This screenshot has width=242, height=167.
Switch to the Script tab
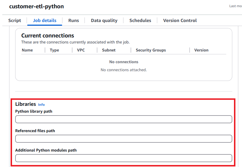click(x=15, y=20)
